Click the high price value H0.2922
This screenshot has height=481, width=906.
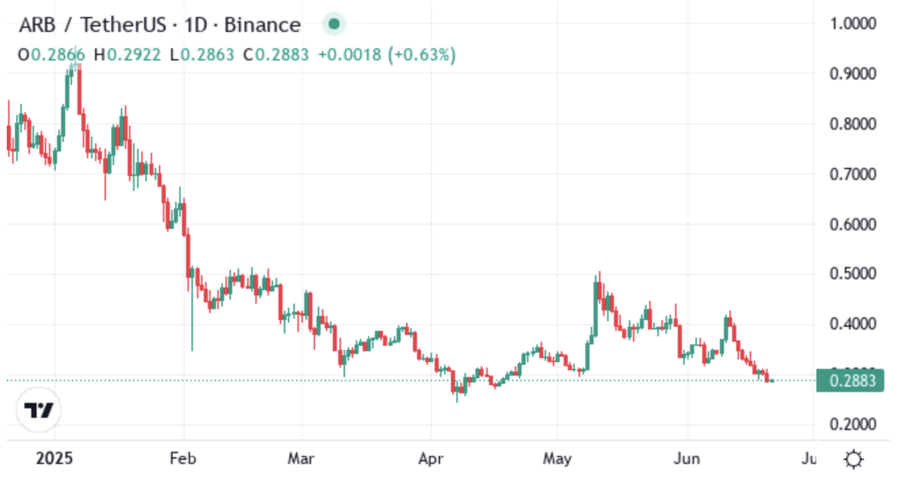(127, 55)
